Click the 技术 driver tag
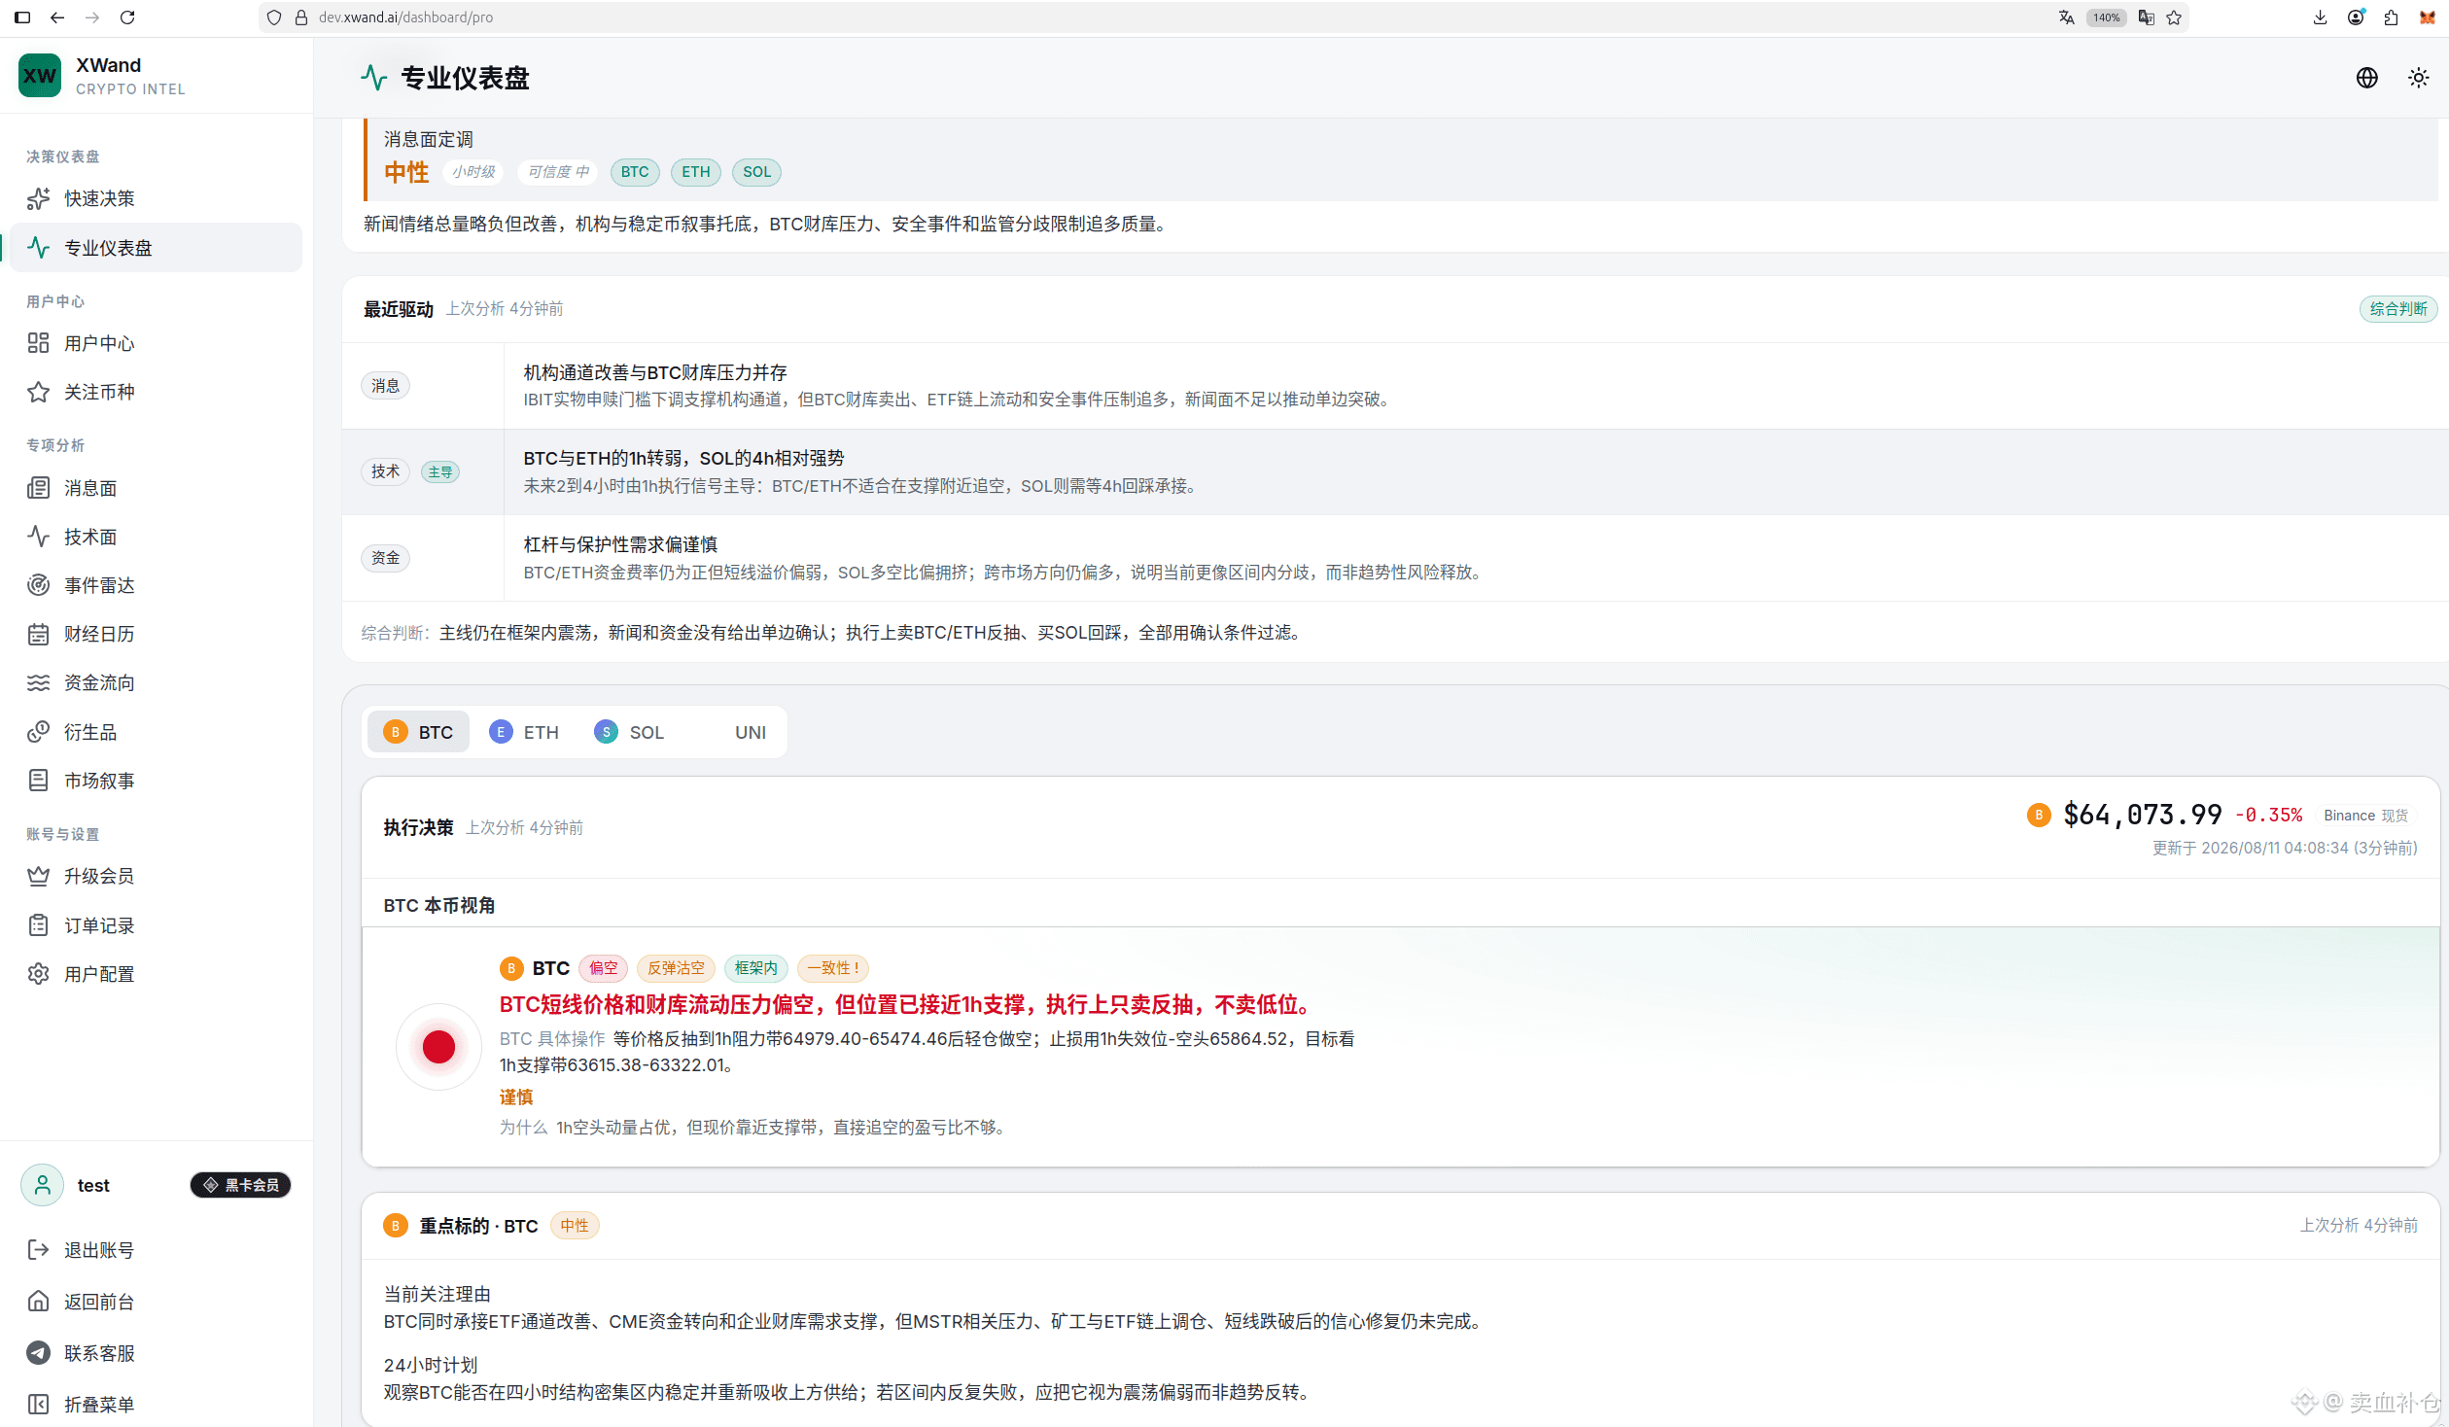This screenshot has width=2449, height=1427. coord(386,471)
